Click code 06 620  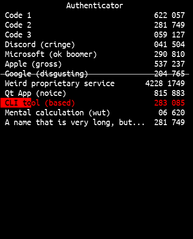(x=172, y=112)
